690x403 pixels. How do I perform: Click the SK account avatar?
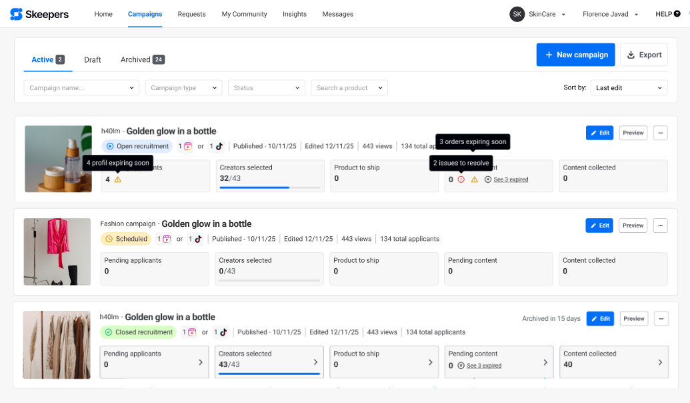(x=517, y=14)
